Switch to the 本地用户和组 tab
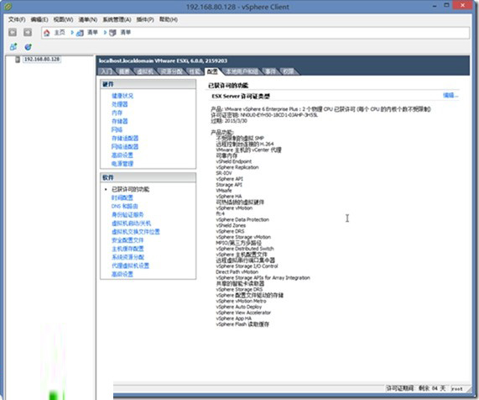The width and height of the screenshot is (479, 400). point(242,71)
